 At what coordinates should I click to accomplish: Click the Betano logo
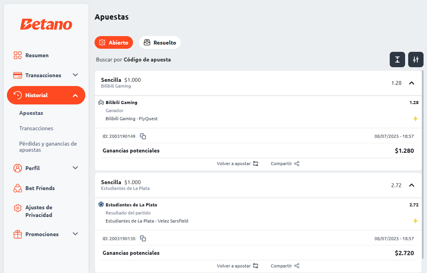(x=46, y=24)
